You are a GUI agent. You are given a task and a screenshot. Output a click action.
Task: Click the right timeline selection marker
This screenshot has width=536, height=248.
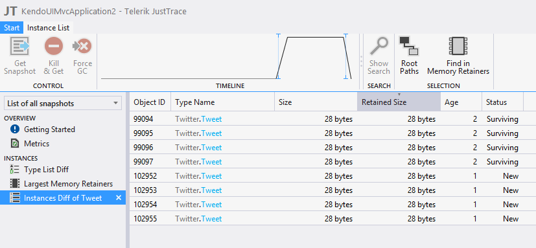pos(345,56)
